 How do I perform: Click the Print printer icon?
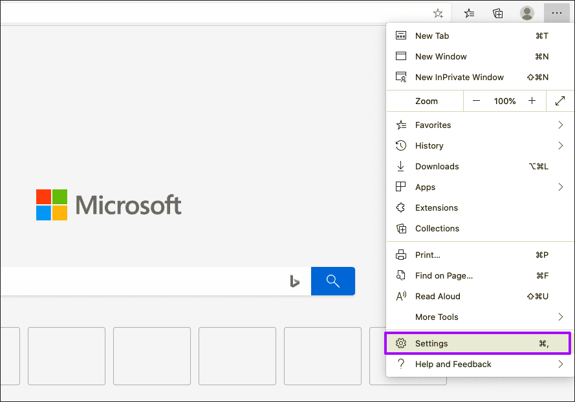pyautogui.click(x=401, y=255)
